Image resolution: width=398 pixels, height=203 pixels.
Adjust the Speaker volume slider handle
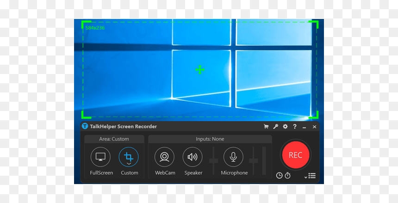[x=213, y=160]
